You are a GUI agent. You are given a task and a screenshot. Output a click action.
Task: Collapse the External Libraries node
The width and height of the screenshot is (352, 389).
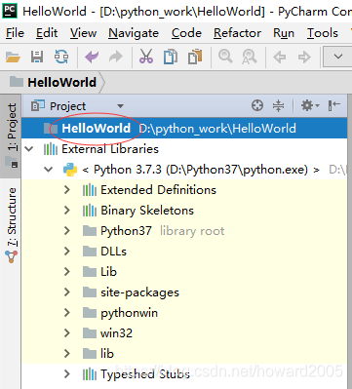pyautogui.click(x=29, y=149)
